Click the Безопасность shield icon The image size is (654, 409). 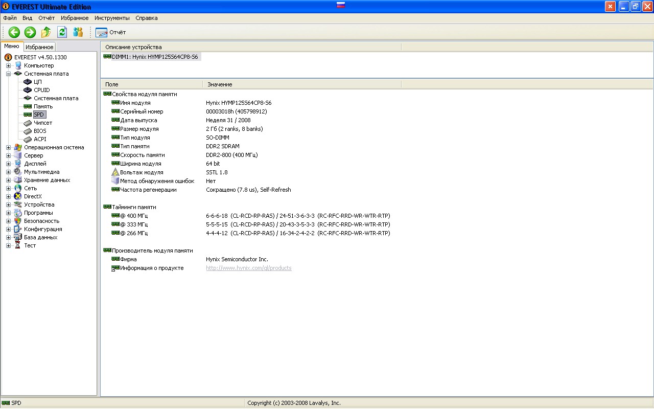point(18,221)
